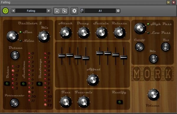Click the Cutoff knob

140,47
